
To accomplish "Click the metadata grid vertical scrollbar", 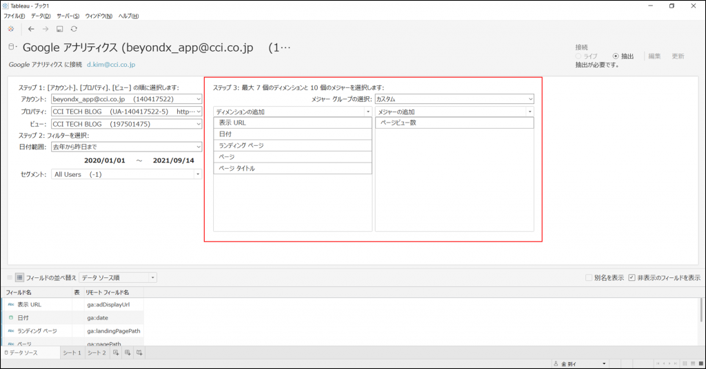I will [701, 310].
